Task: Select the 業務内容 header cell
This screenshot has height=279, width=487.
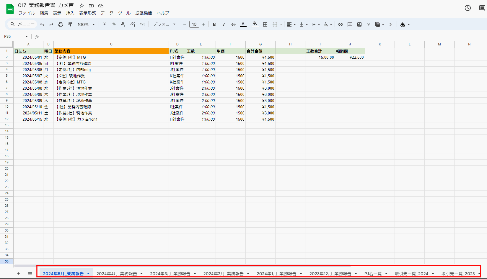Action: click(x=111, y=51)
